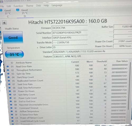Click status dot of Seek Time Performance row
Screen dimensions: 132x126
pos(10,88)
